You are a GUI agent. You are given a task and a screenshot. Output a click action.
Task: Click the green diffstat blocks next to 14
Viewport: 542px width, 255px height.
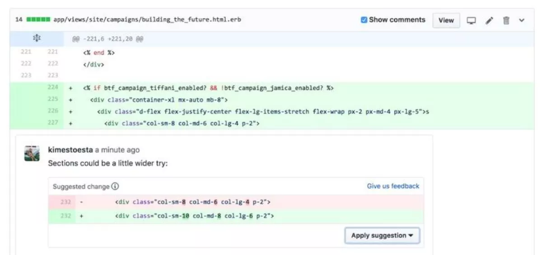38,20
